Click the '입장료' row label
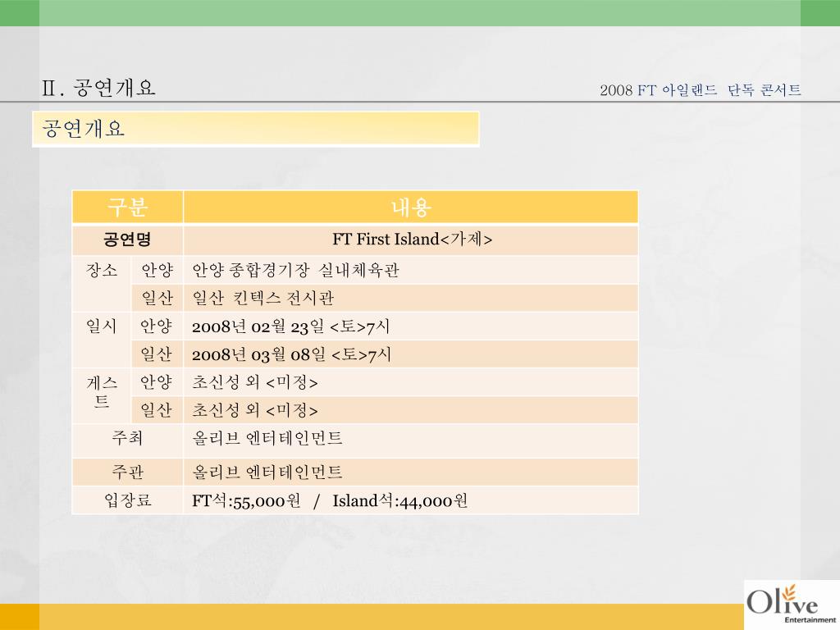Viewport: 840px width, 630px height. coord(127,500)
